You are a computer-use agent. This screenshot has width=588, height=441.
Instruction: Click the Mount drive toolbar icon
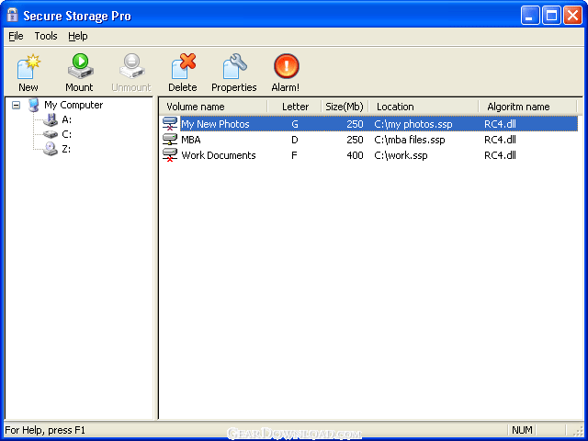tap(80, 66)
